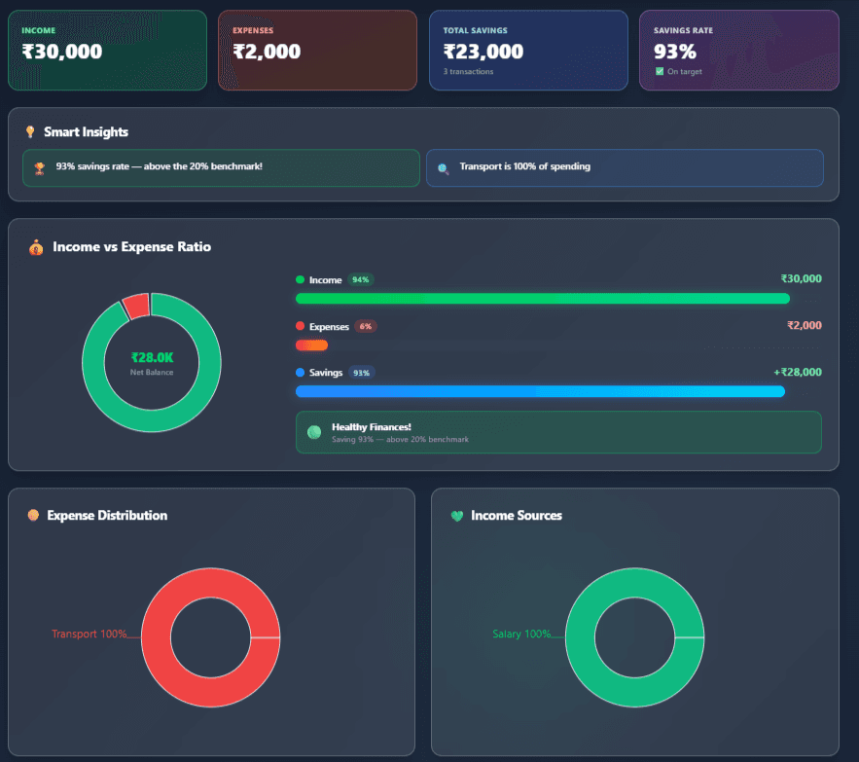Click the trophy icon in savings rate insight

coord(40,167)
